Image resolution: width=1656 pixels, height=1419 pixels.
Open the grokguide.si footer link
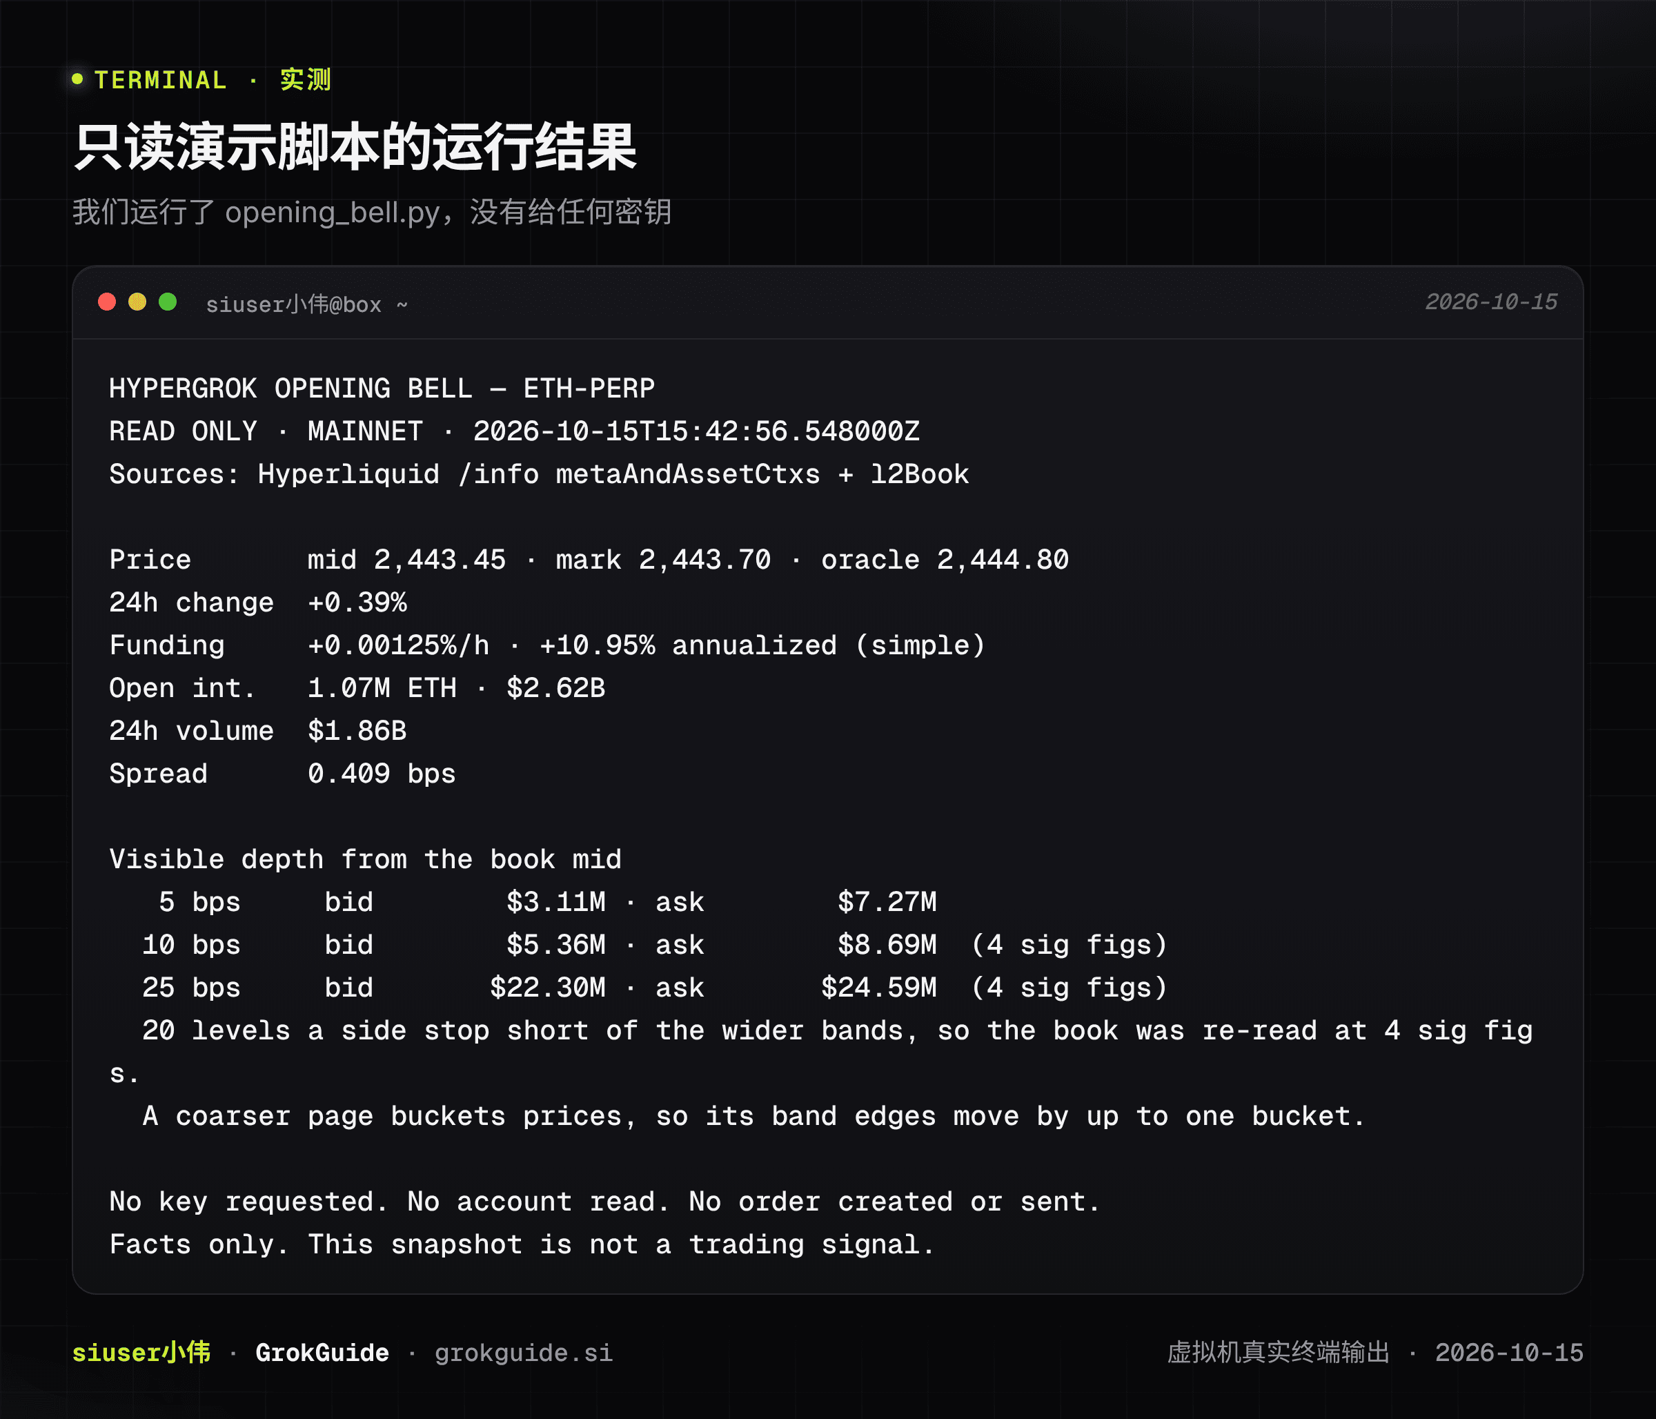tap(524, 1353)
